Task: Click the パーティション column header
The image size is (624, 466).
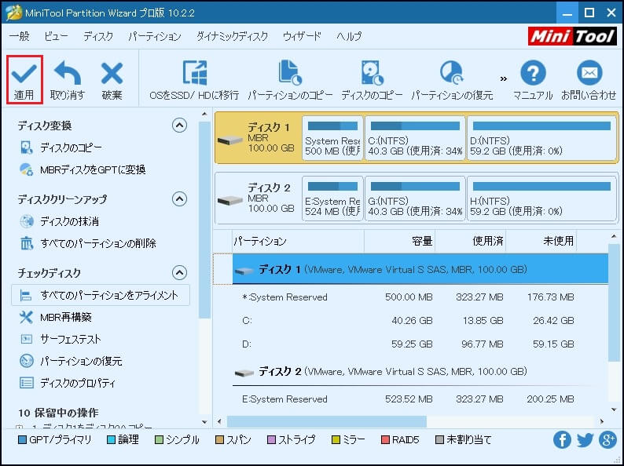Action: (298, 241)
